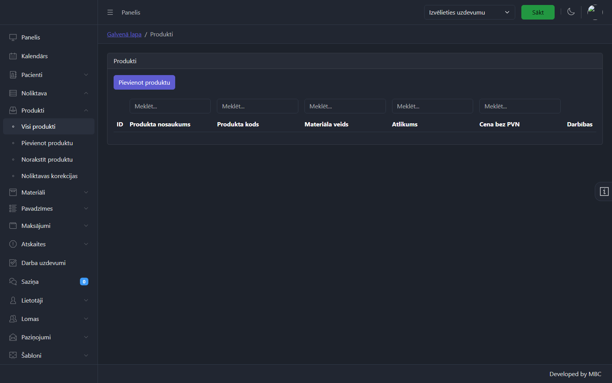This screenshot has width=612, height=383.
Task: Click the Noliktava storage icon
Action: pyautogui.click(x=13, y=93)
